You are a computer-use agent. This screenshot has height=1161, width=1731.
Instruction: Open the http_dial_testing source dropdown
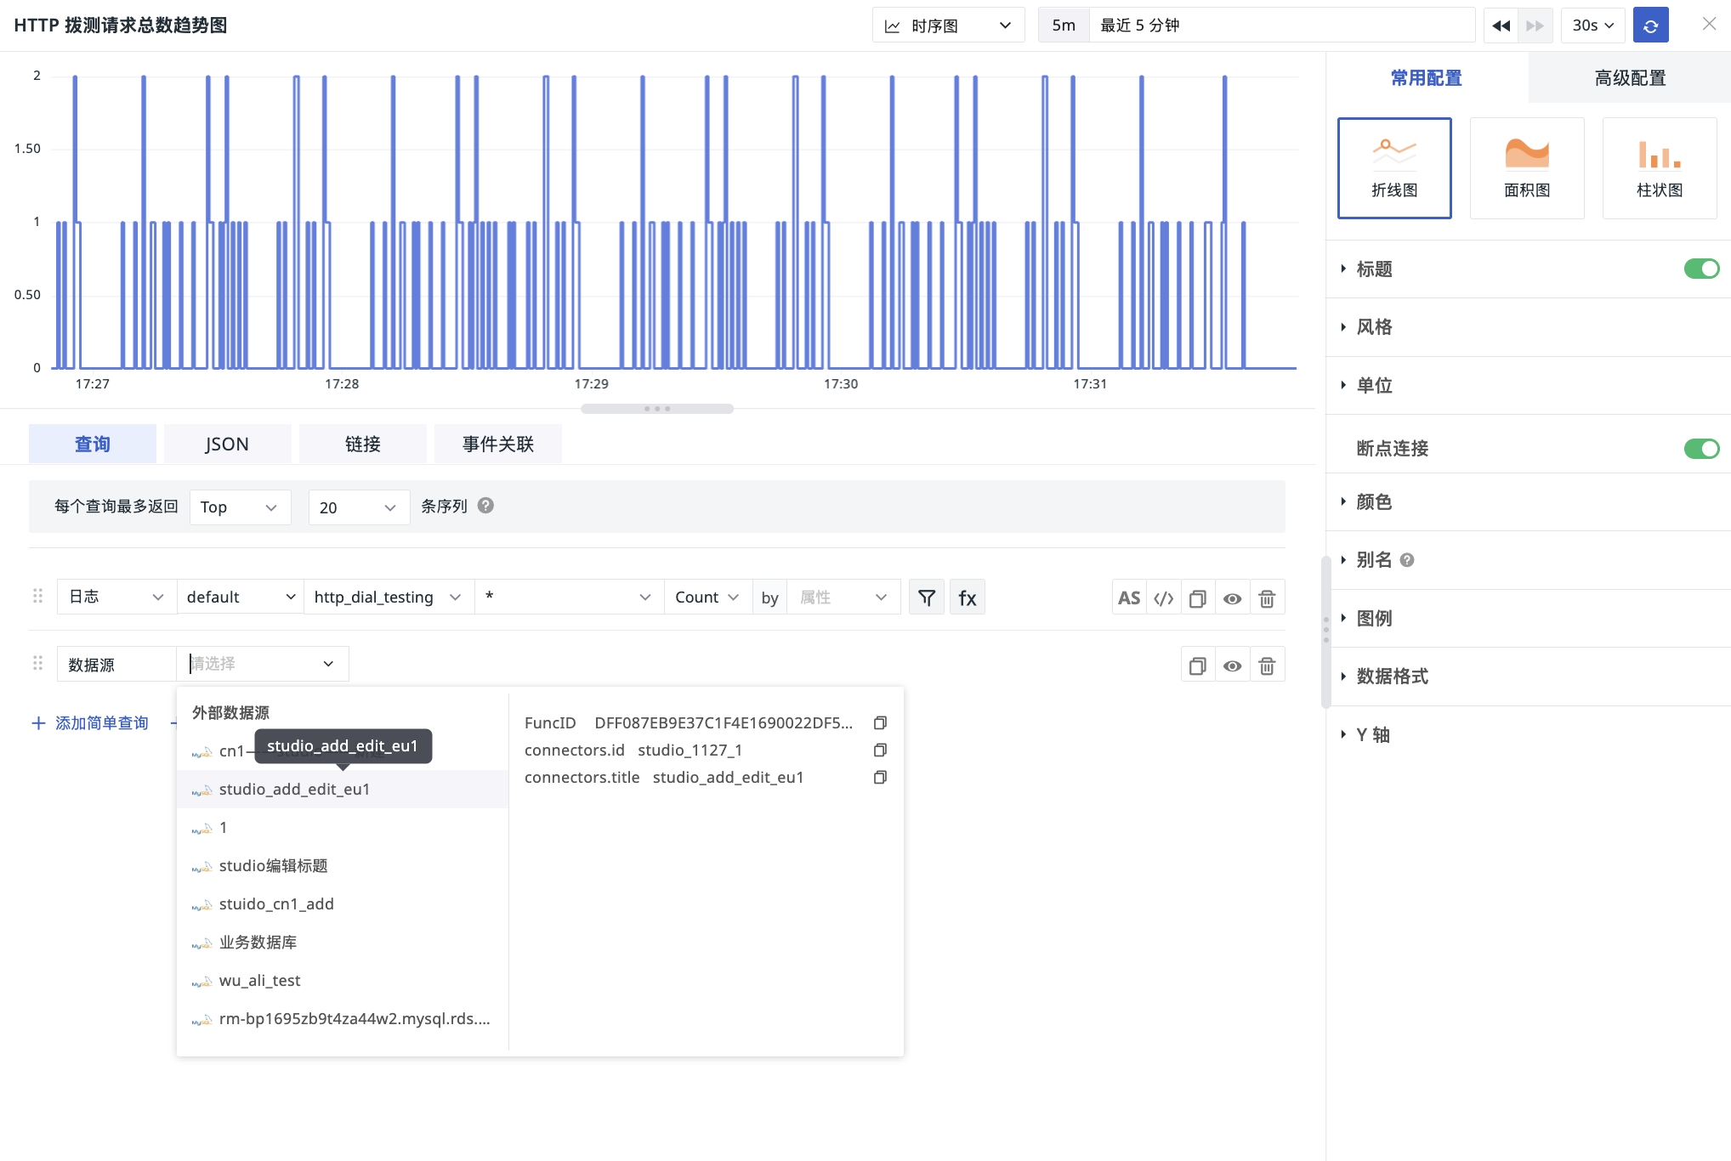click(x=389, y=597)
